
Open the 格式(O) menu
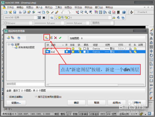pyautogui.click(x=49, y=7)
